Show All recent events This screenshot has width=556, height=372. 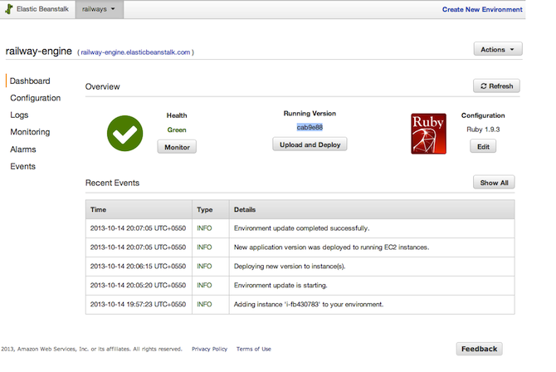coord(494,183)
